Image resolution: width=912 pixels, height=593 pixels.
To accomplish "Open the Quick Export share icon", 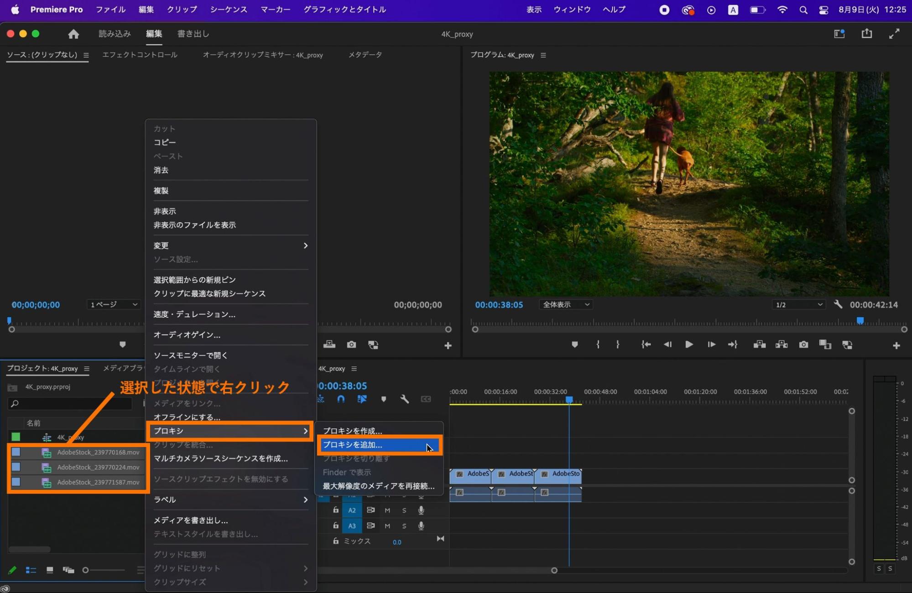I will pyautogui.click(x=866, y=34).
